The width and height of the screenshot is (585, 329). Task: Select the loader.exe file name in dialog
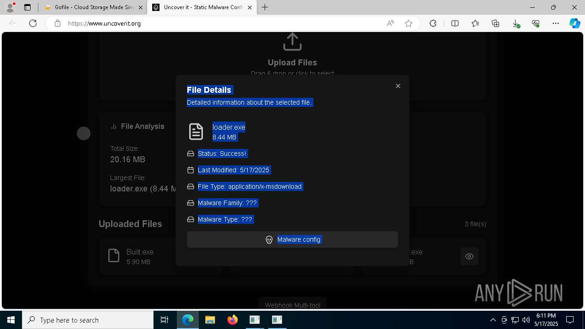point(229,127)
